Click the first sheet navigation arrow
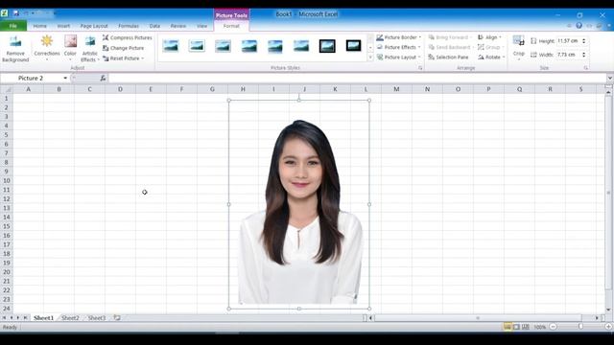Image resolution: width=614 pixels, height=345 pixels. 4,318
